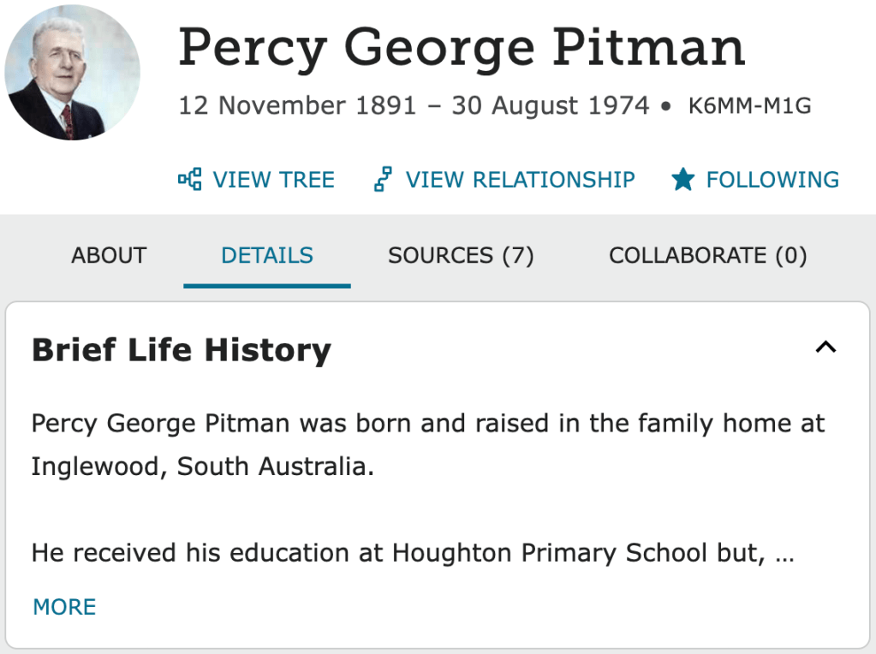Click the Brief Life History heading
Image resolution: width=876 pixels, height=654 pixels.
click(x=181, y=350)
